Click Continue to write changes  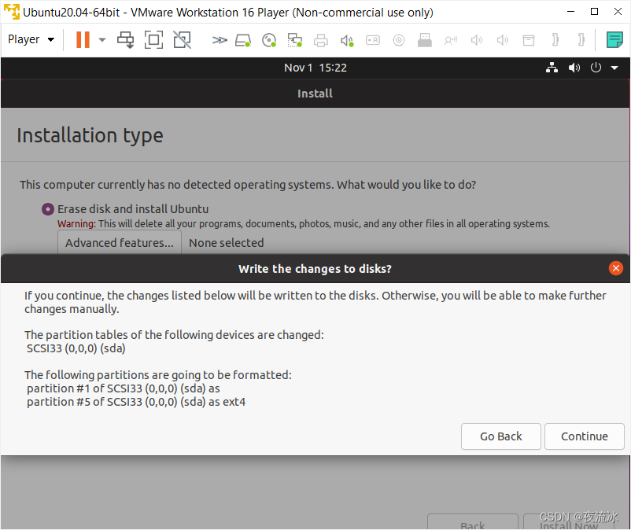click(585, 436)
